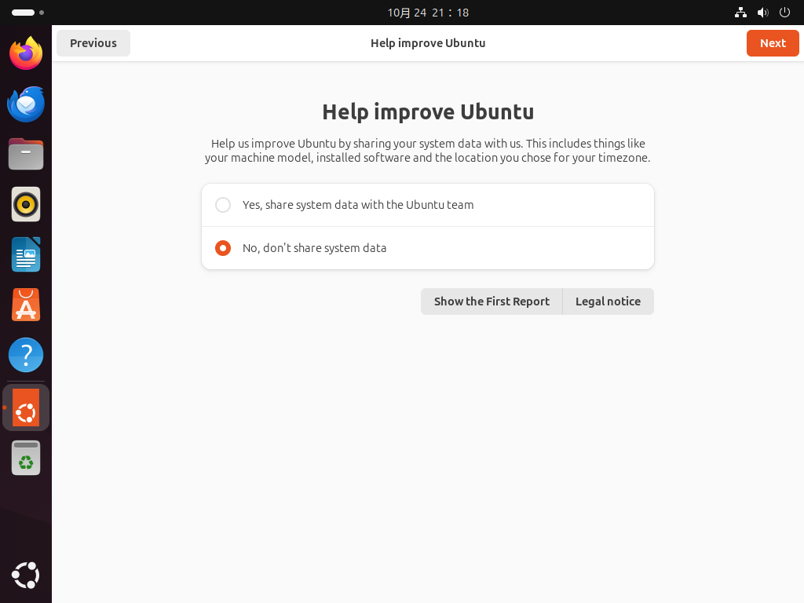The height and width of the screenshot is (603, 804).
Task: Open the clock showing 10月 24 21:18
Action: (428, 13)
